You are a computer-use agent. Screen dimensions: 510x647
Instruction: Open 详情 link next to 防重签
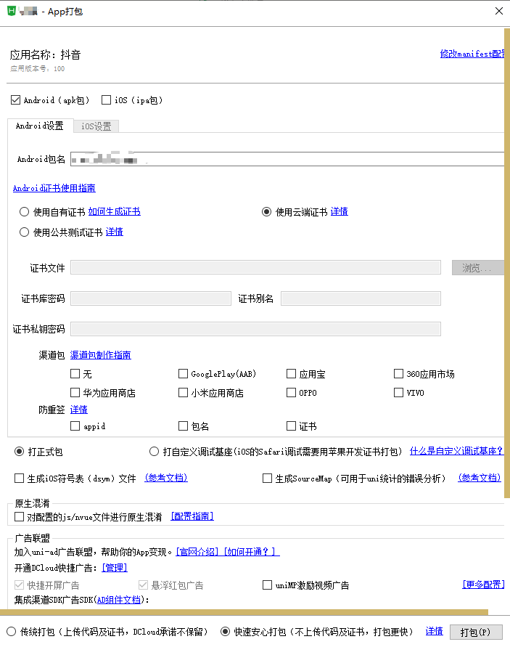pyautogui.click(x=79, y=410)
